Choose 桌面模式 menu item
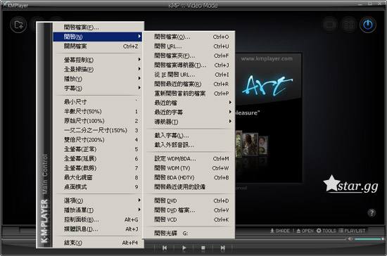 (x=99, y=187)
